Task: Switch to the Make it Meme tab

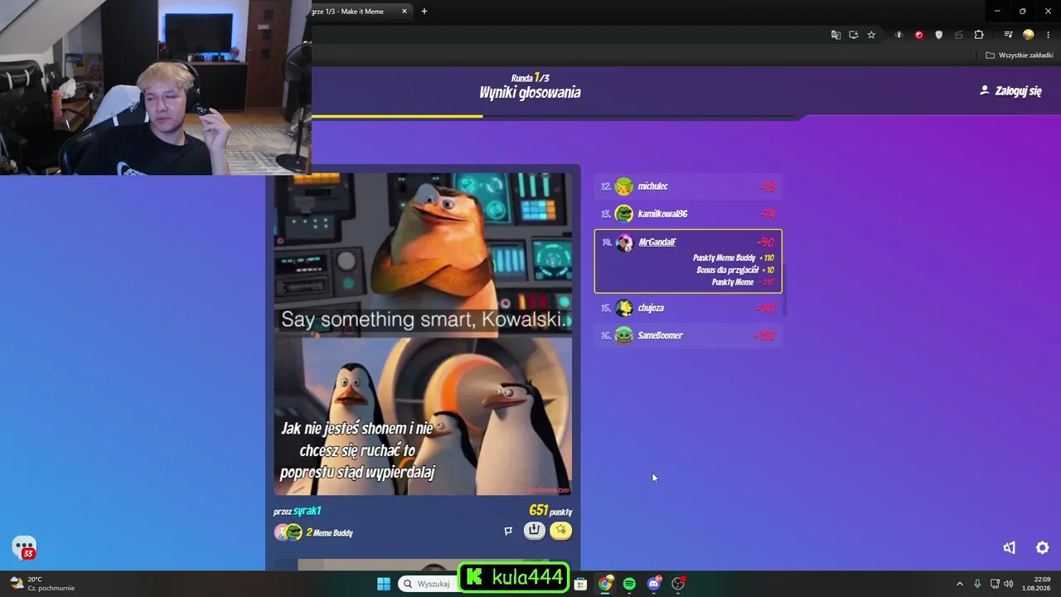Action: [x=357, y=12]
